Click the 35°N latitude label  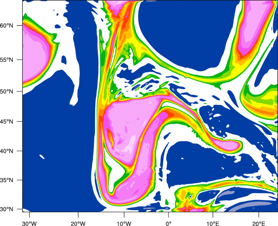[7, 180]
